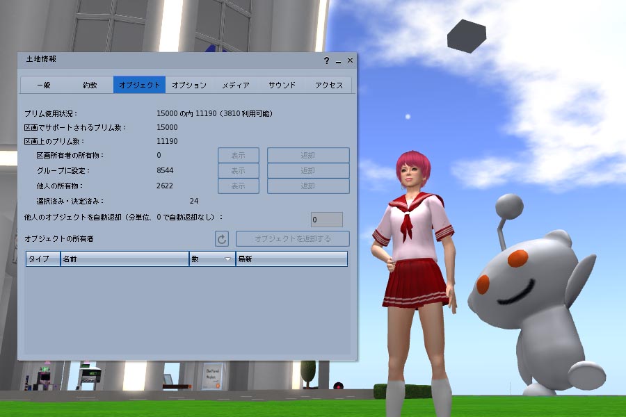Click the 区画上のプリム数 value 11190
The image size is (626, 417).
(x=167, y=141)
